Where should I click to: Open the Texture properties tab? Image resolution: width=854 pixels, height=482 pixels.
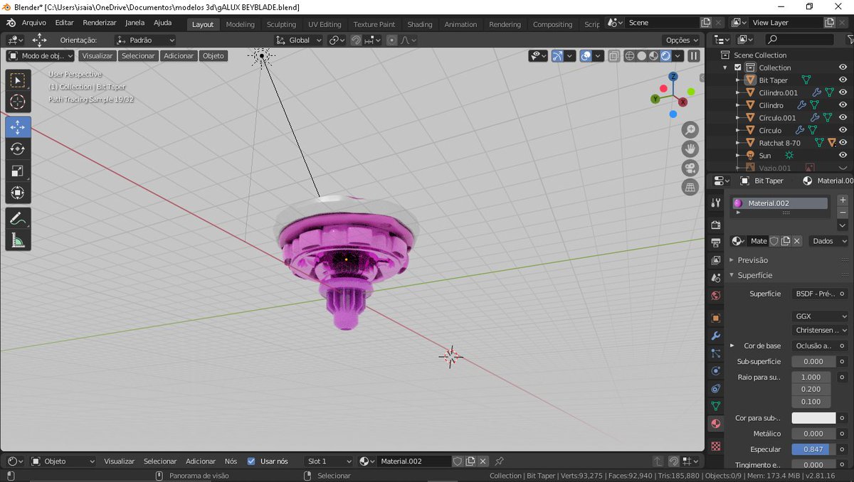tap(716, 446)
